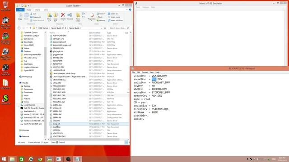Screen dimensions: 289x162
Task: Open Notepad Edit menu
Action: coord(138,72)
